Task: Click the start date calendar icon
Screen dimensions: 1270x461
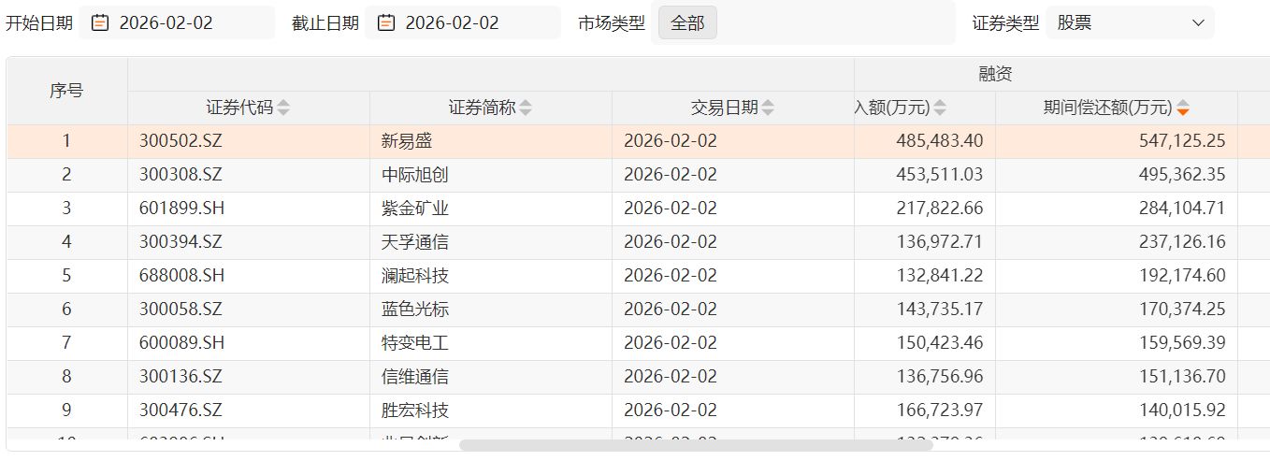Action: (99, 23)
